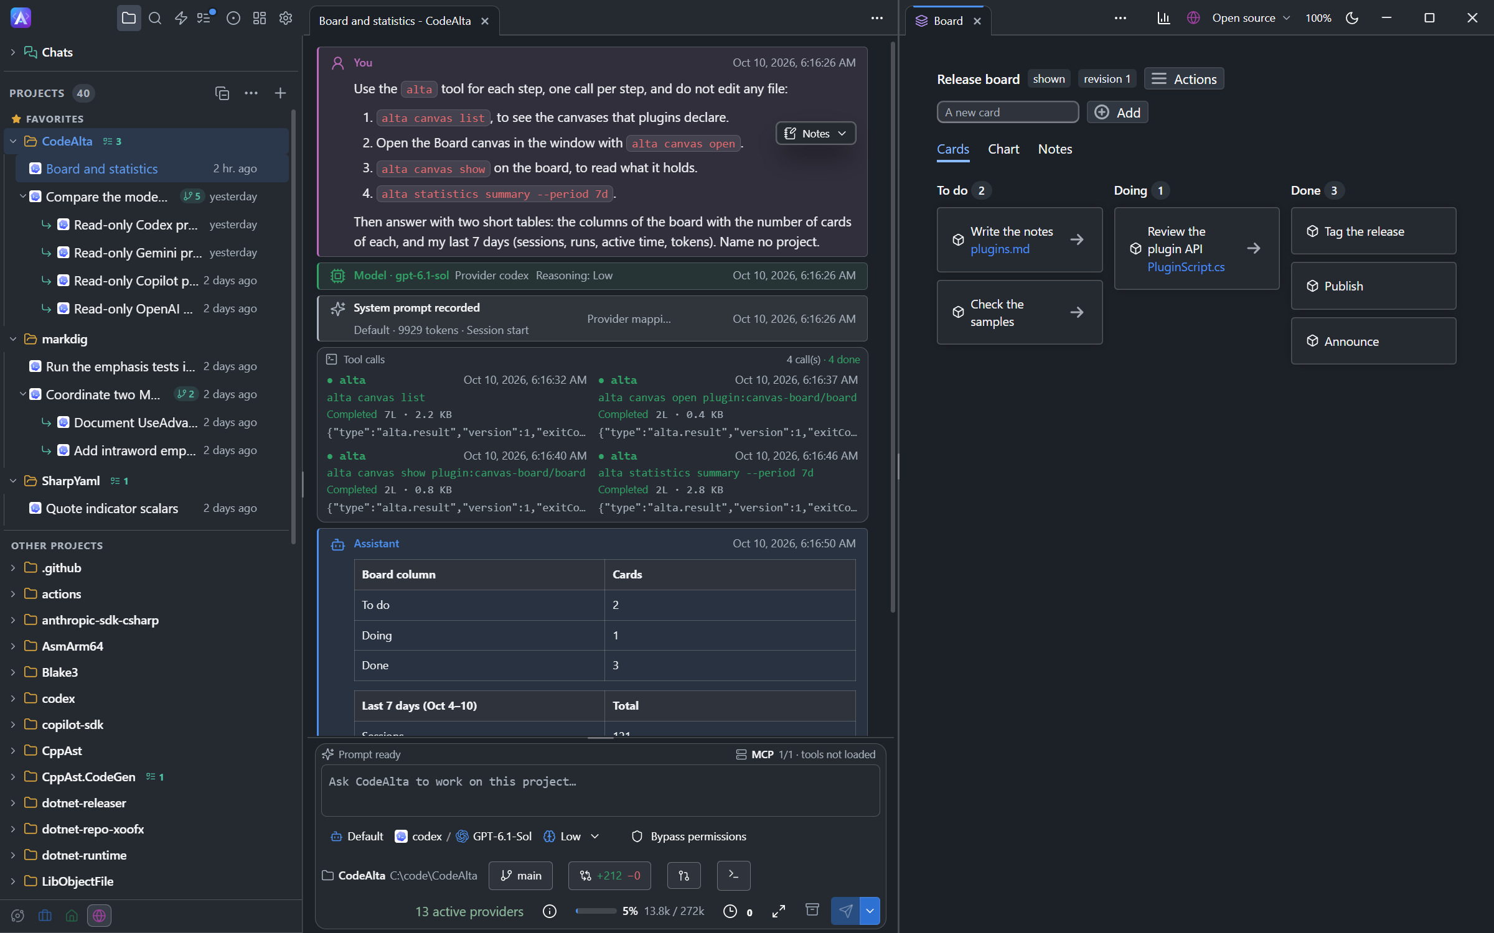
Task: Click the lightning bolt icon in the toolbar
Action: 181,19
